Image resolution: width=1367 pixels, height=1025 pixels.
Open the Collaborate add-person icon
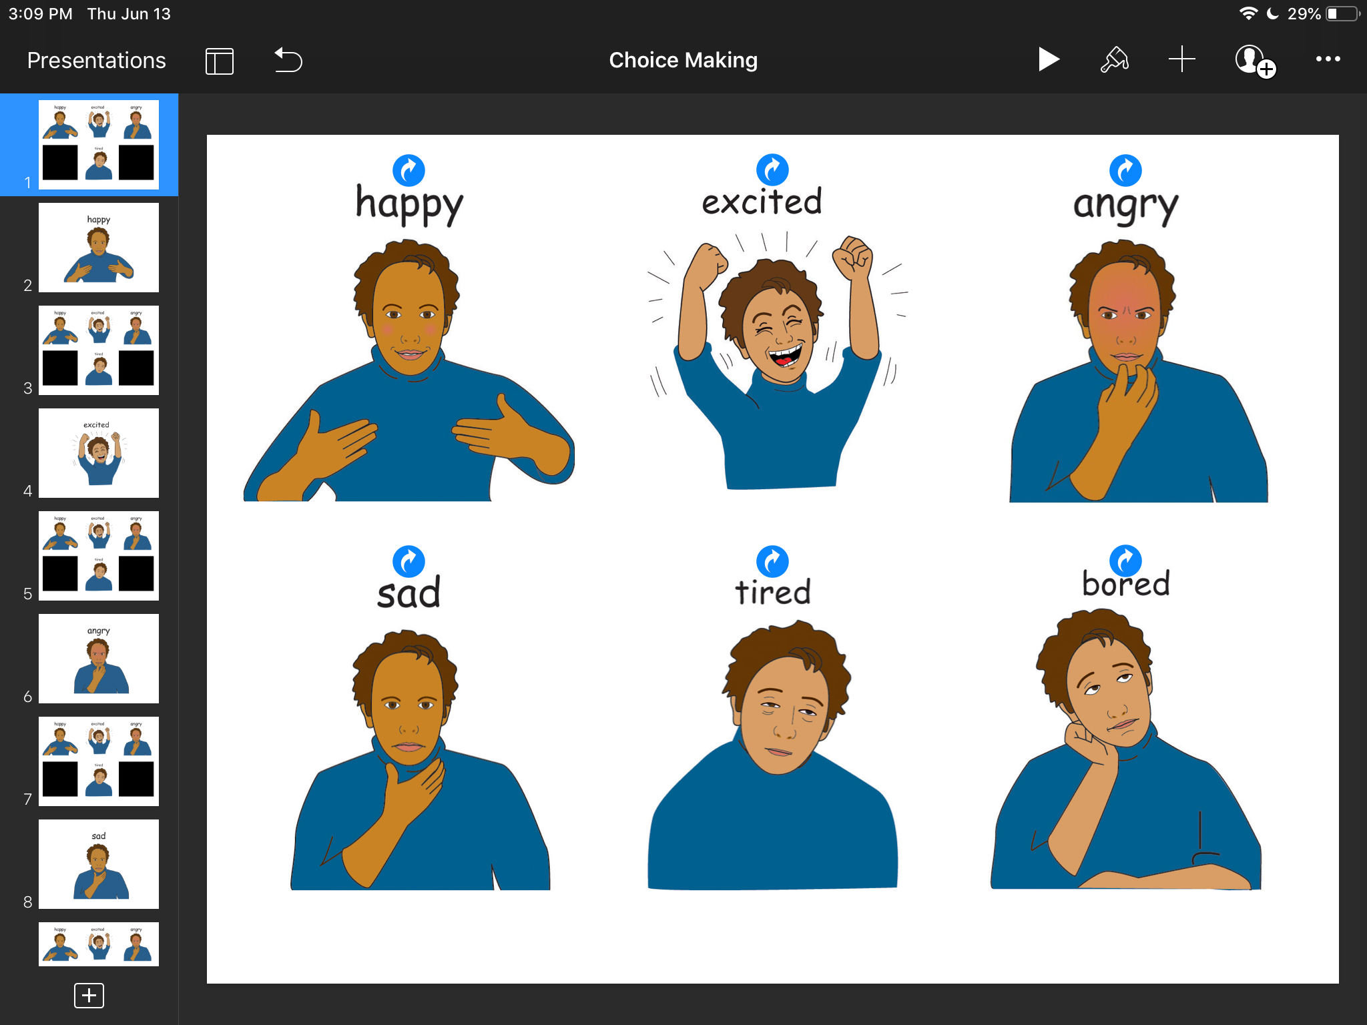[1254, 61]
